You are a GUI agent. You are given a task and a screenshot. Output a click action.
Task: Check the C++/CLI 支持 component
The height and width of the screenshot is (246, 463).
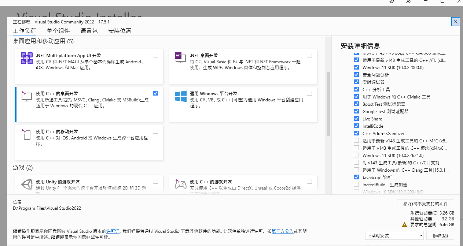pyautogui.click(x=356, y=163)
